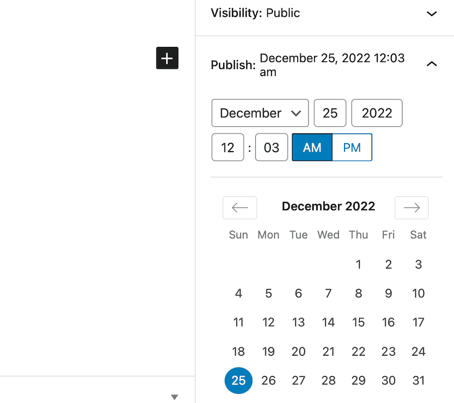
Task: Select December 10 on the calendar
Action: 418,293
